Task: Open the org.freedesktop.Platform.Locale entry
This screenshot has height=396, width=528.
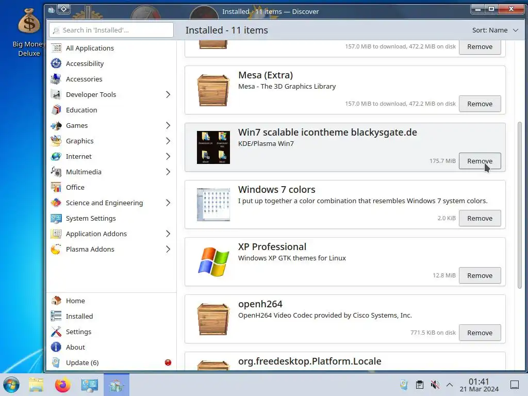Action: coord(345,361)
